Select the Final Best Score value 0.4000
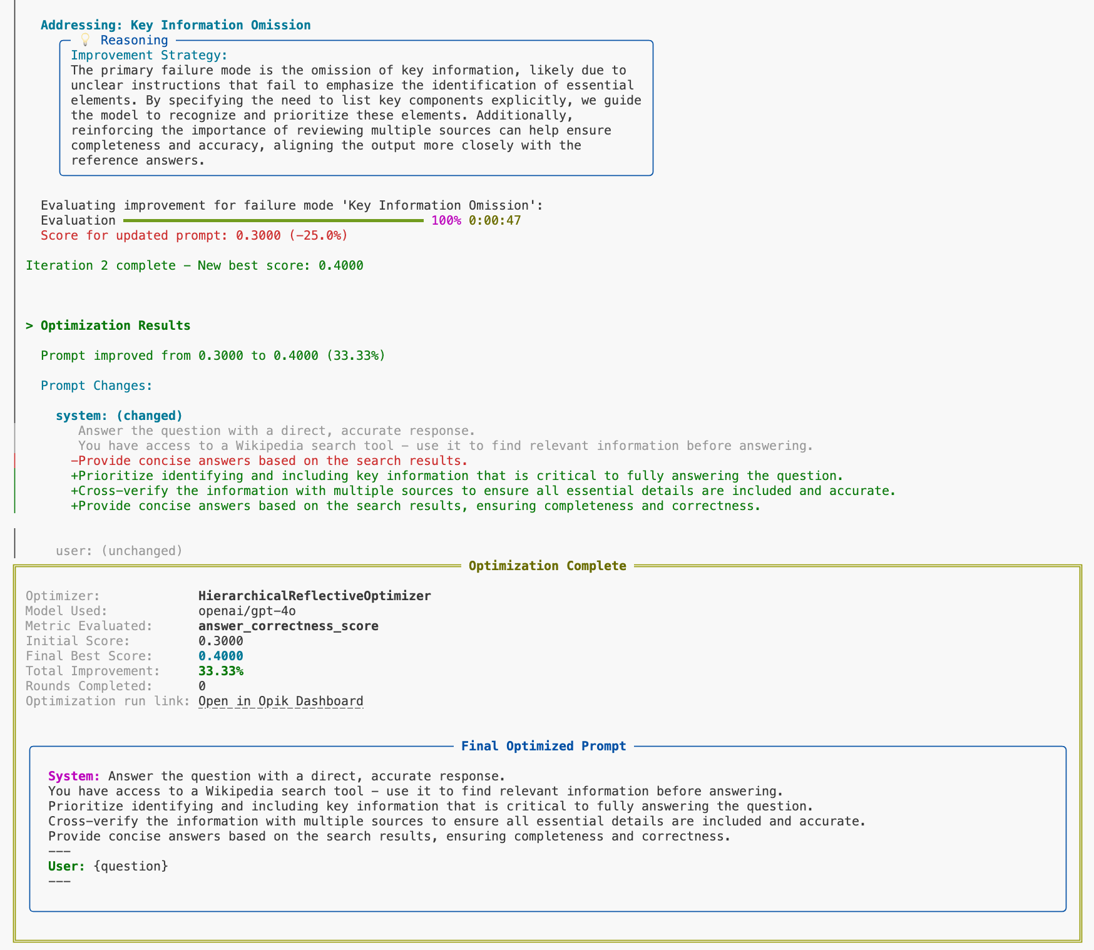This screenshot has height=950, width=1094. click(x=220, y=656)
